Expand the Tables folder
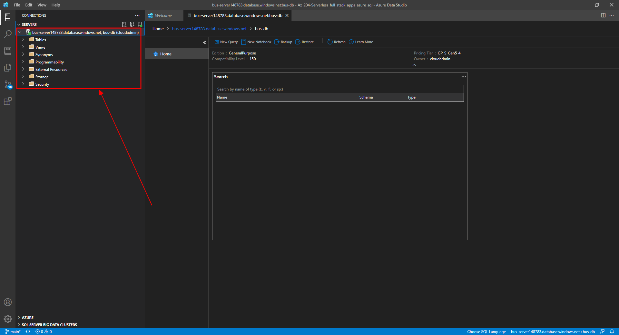Viewport: 619px width, 335px height. [x=23, y=40]
